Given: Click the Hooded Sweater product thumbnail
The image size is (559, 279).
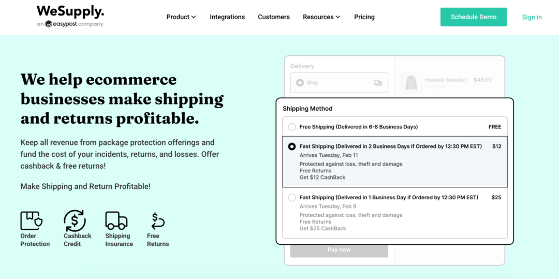Looking at the screenshot, I should click(x=411, y=83).
